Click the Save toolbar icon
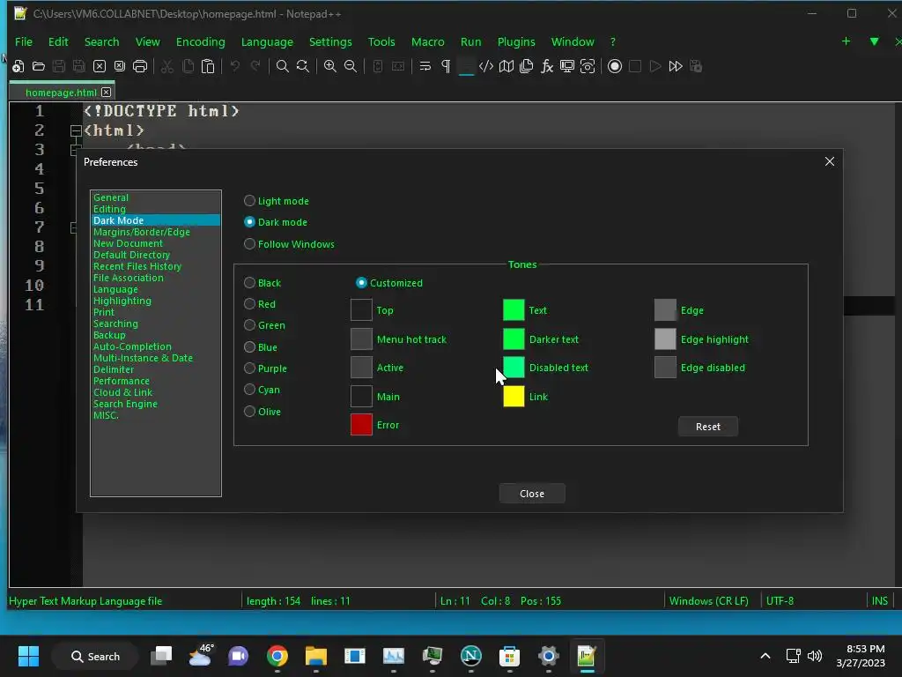This screenshot has height=677, width=902. point(59,66)
